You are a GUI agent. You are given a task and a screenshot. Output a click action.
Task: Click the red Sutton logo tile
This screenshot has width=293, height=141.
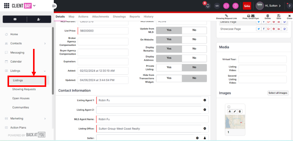pos(247,6)
